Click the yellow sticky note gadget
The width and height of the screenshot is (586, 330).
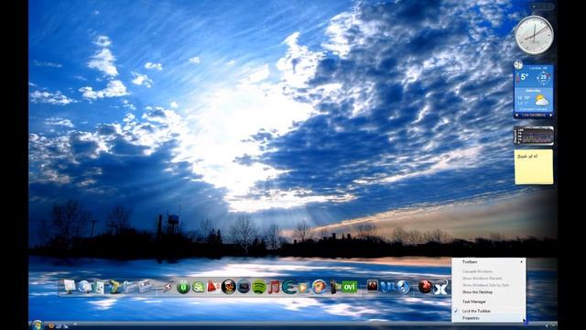click(x=534, y=167)
